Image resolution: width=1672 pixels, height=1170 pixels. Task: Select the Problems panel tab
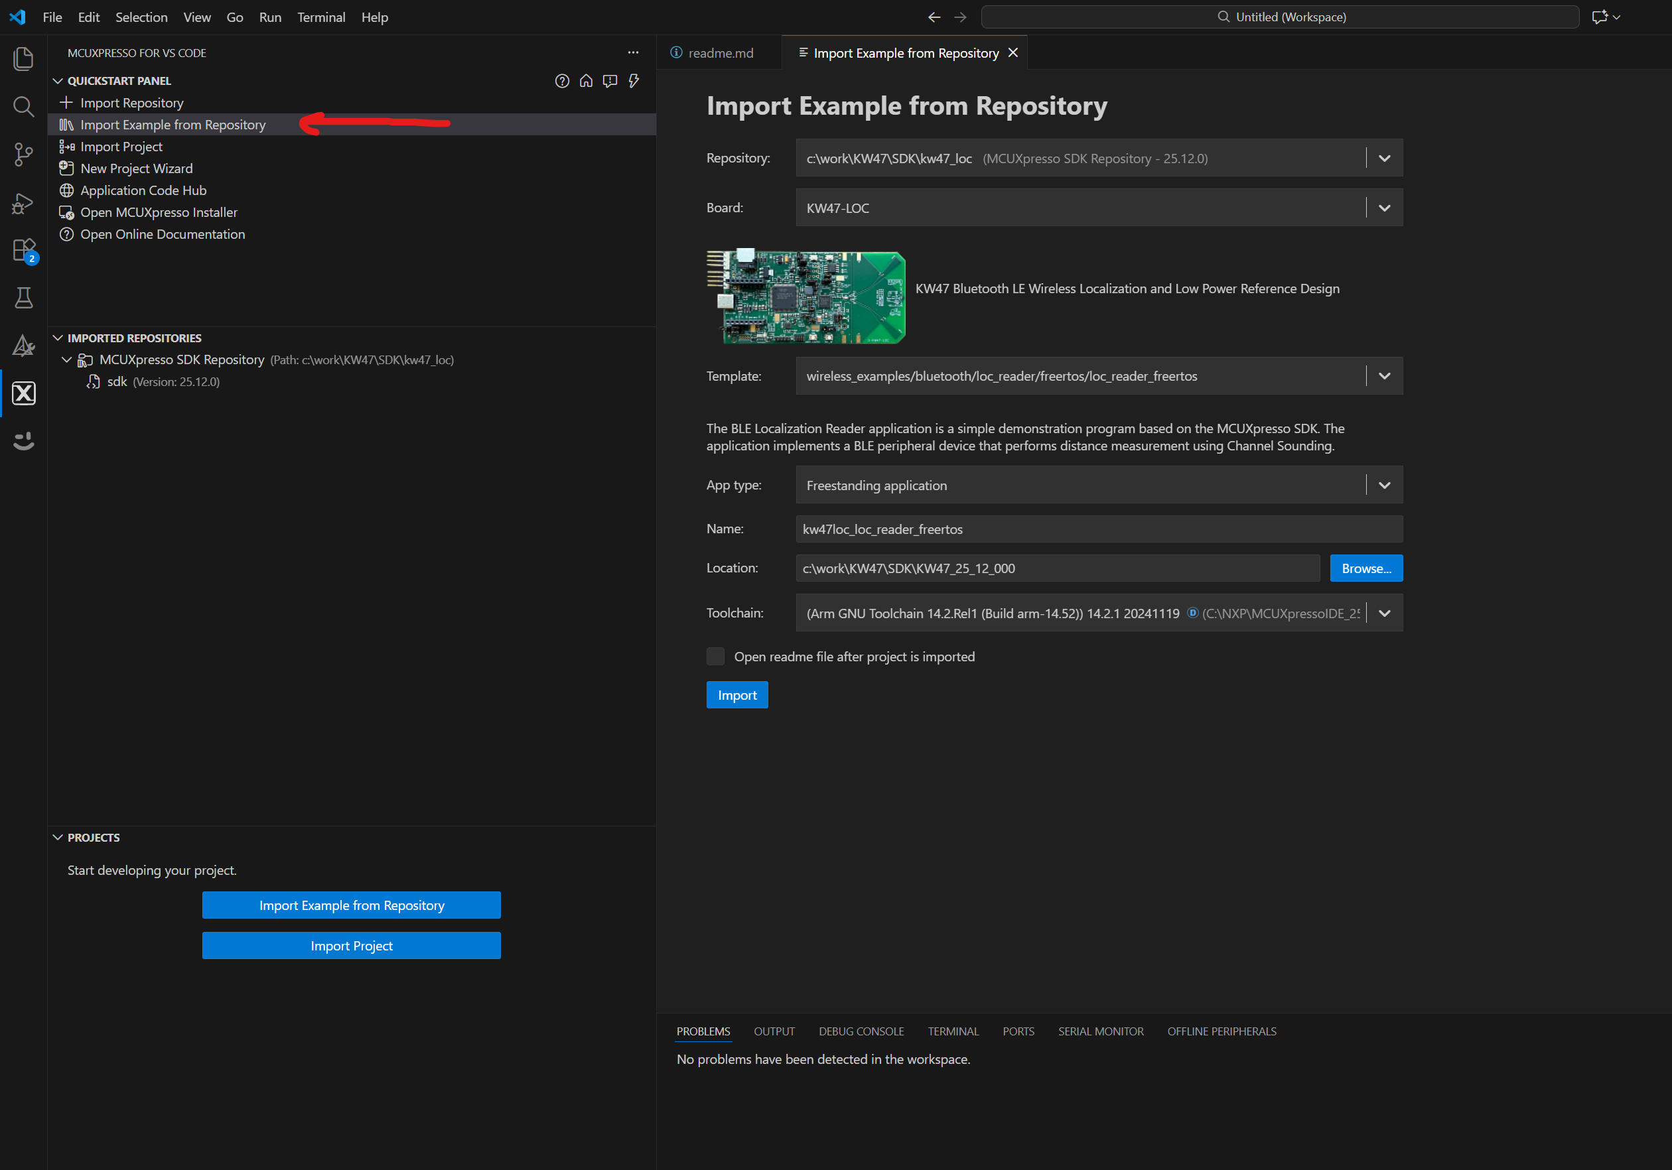[x=703, y=1031]
